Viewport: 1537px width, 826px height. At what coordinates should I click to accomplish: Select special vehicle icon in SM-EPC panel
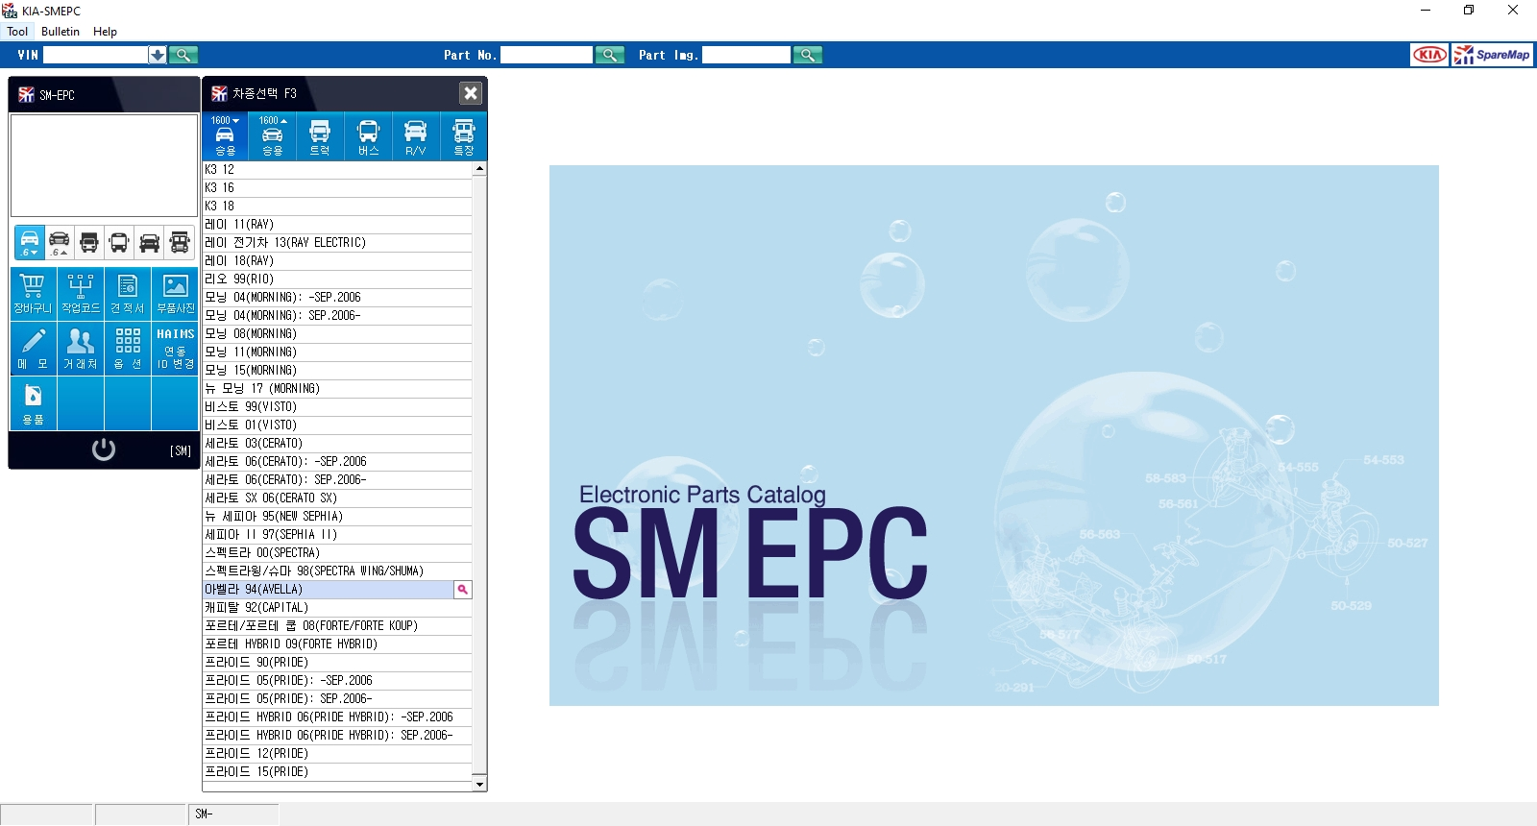(180, 242)
